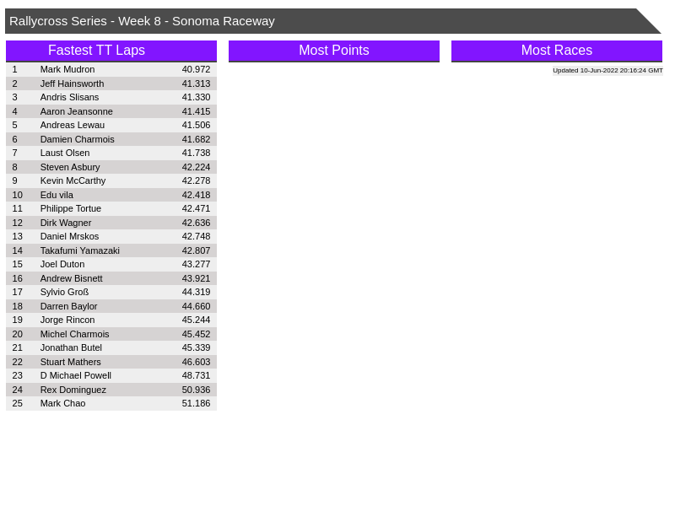The image size is (675, 506).
Task: Click the Rallycross Series Week 8 title bar
Action: (142, 21)
